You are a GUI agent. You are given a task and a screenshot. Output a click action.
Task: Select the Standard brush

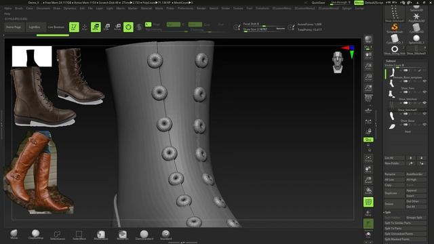(165, 235)
